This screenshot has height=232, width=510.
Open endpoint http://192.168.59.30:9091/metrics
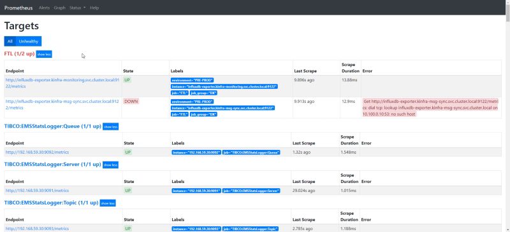pyautogui.click(x=37, y=191)
